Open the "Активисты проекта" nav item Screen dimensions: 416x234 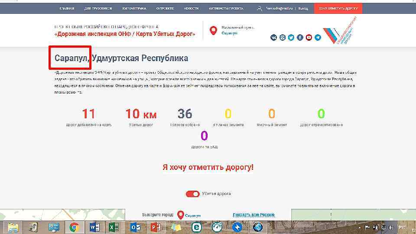tap(226, 9)
